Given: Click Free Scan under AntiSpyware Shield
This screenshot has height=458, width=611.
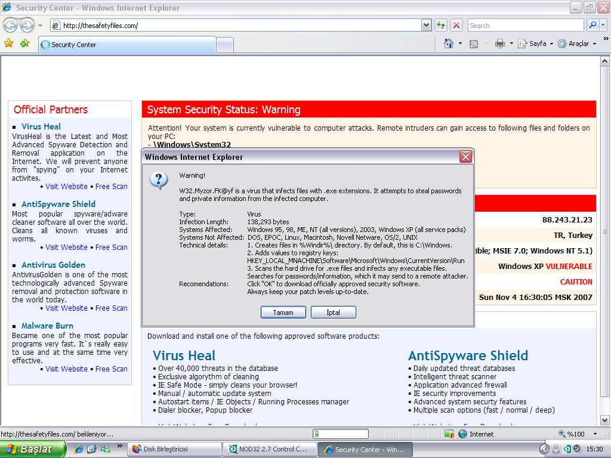Looking at the screenshot, I should 112,247.
